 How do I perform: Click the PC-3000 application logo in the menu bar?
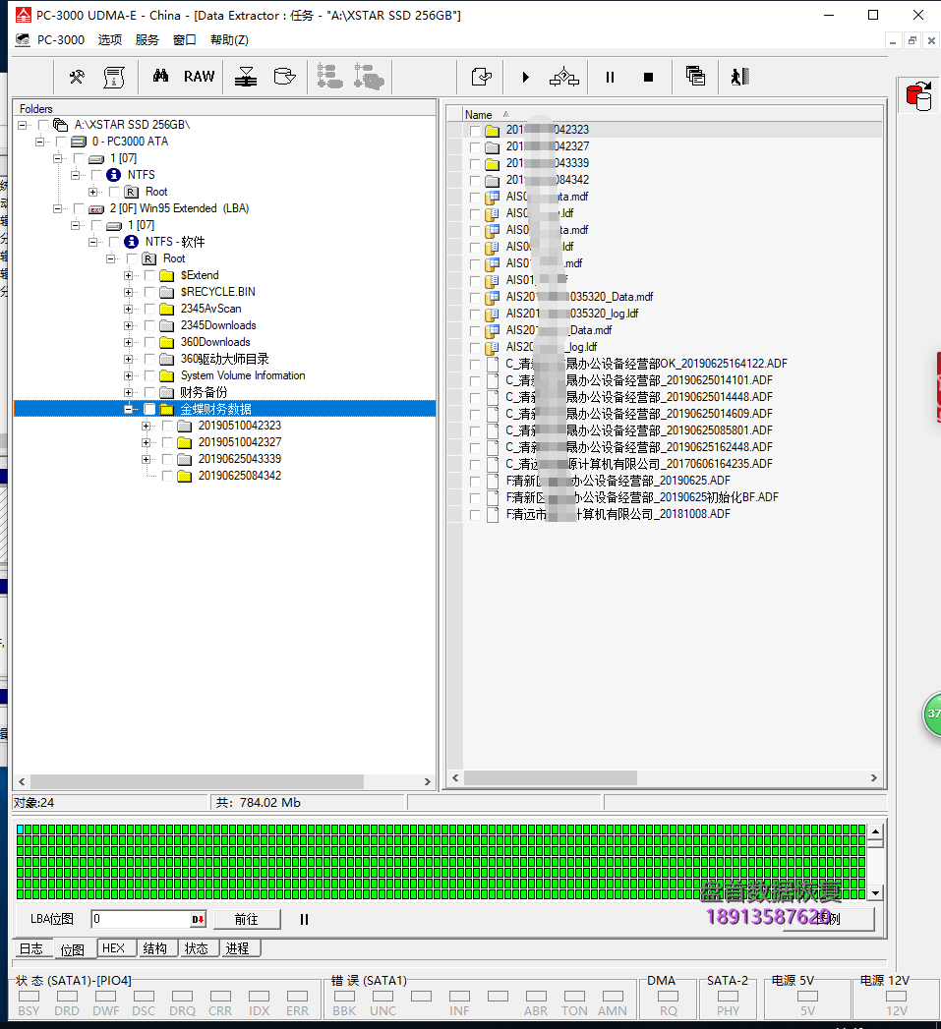coord(23,39)
